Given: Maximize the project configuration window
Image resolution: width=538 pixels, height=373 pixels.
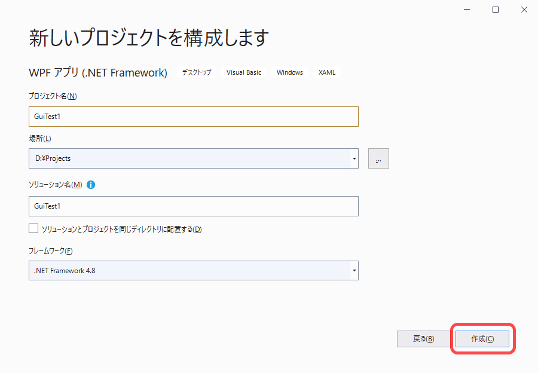Looking at the screenshot, I should (496, 10).
